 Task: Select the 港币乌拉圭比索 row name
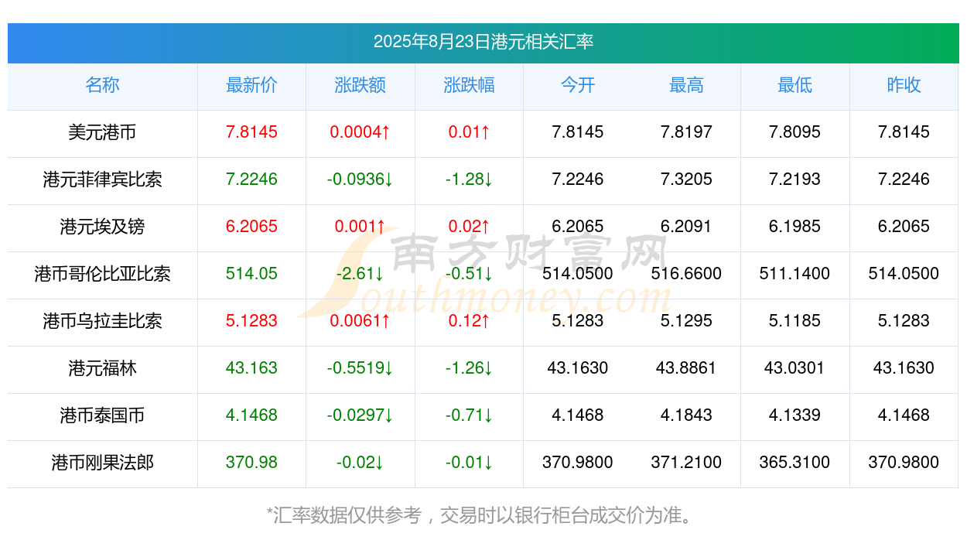[x=102, y=321]
